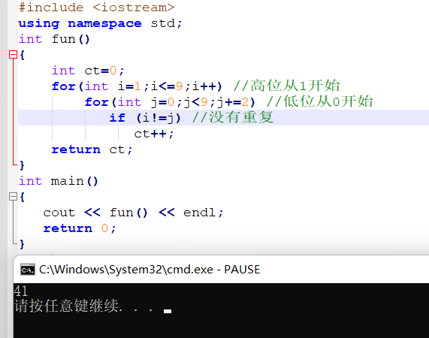Click the console output line showing 41

click(x=21, y=291)
